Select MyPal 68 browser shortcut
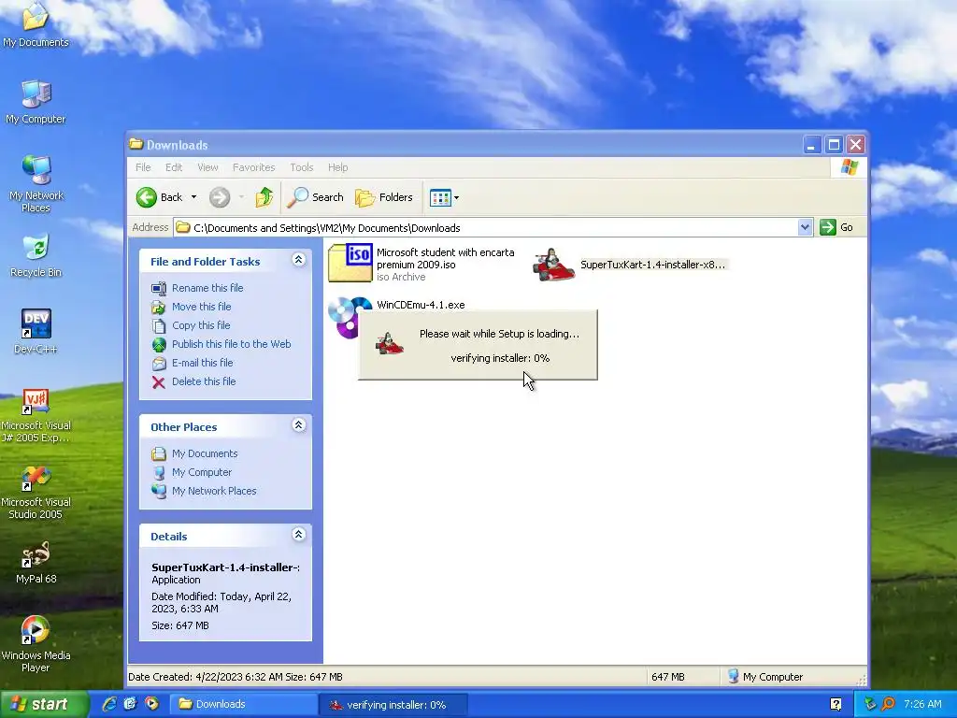957x718 pixels. 36,562
